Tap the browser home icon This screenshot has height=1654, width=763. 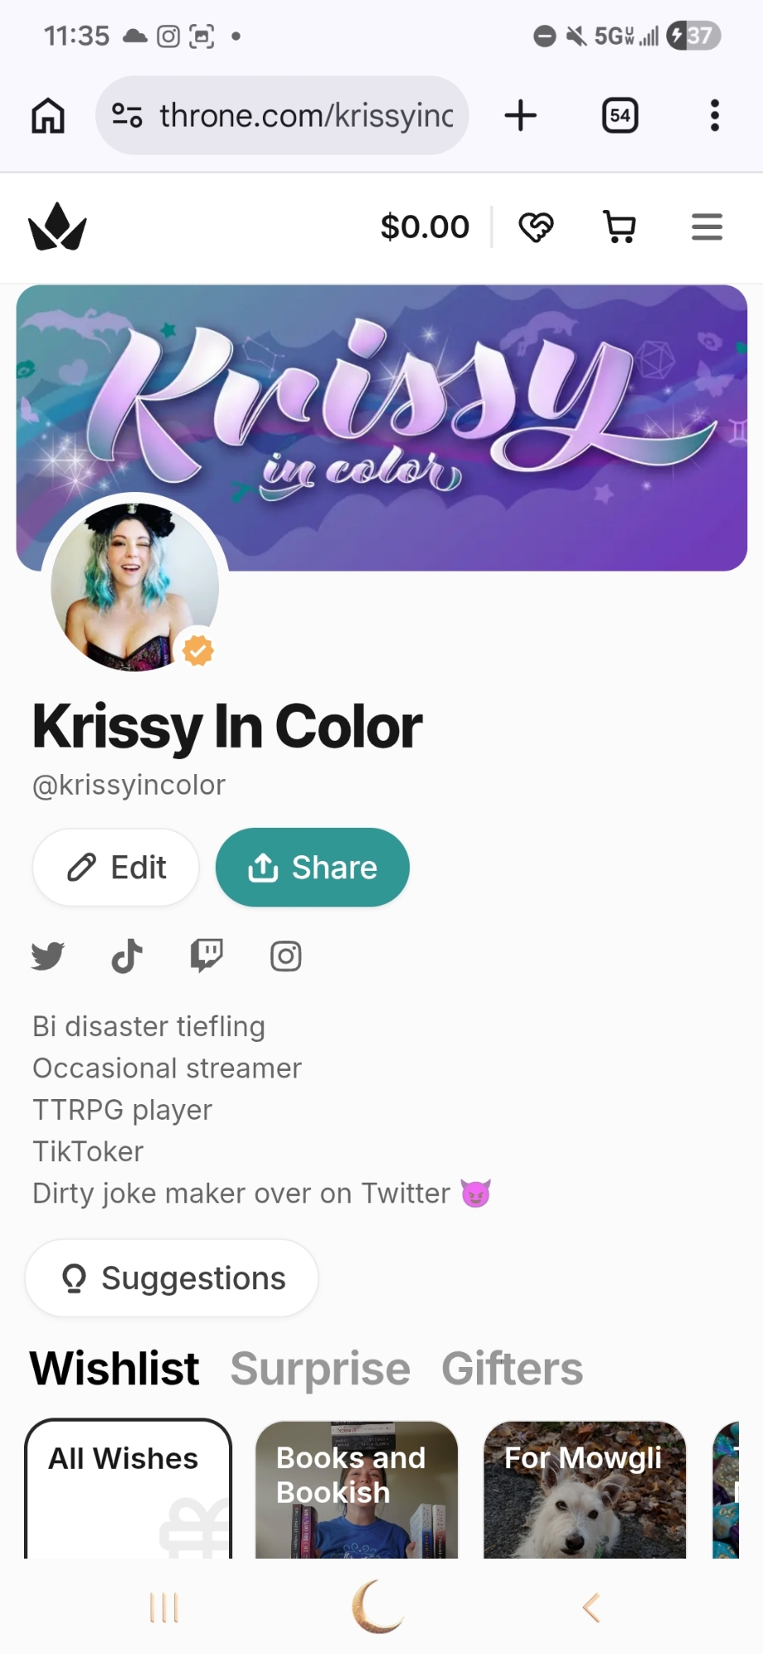[x=48, y=116]
